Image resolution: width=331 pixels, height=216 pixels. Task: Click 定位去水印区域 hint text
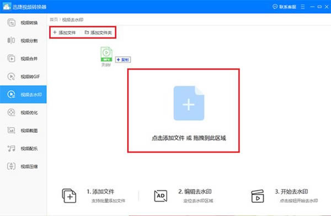pos(198,201)
